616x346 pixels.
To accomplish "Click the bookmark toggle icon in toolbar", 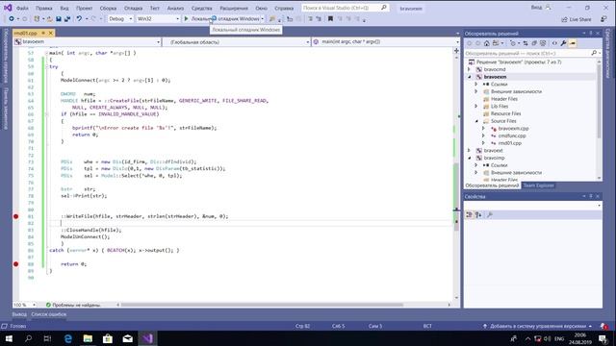I will click(330, 19).
